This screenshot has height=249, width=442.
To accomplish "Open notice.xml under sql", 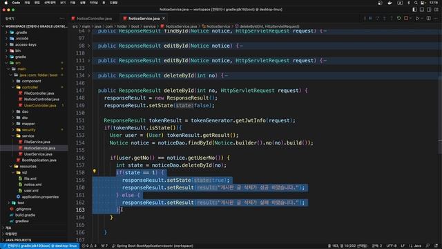I will [x=32, y=185].
